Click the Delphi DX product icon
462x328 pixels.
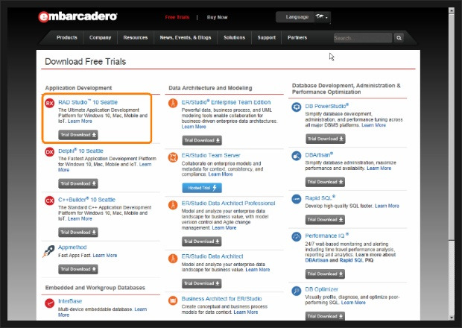pyautogui.click(x=49, y=152)
